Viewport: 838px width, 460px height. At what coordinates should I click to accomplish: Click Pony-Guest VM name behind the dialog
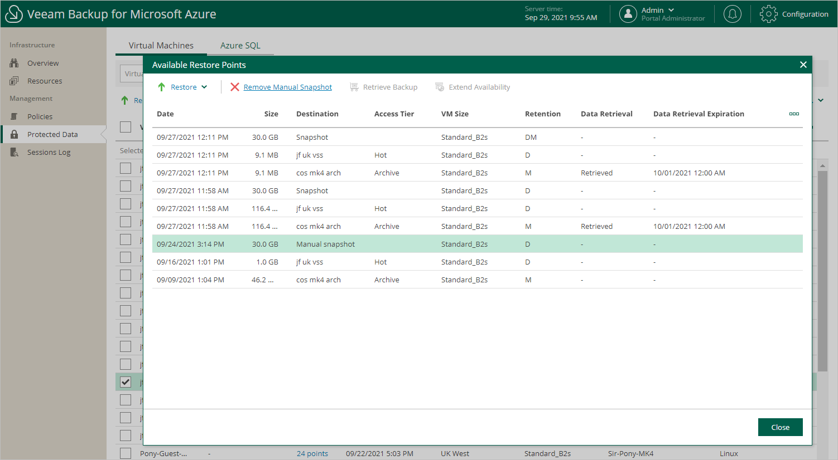(x=163, y=453)
